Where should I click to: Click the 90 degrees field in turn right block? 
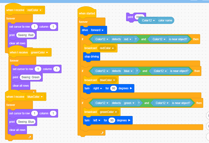click(114, 88)
